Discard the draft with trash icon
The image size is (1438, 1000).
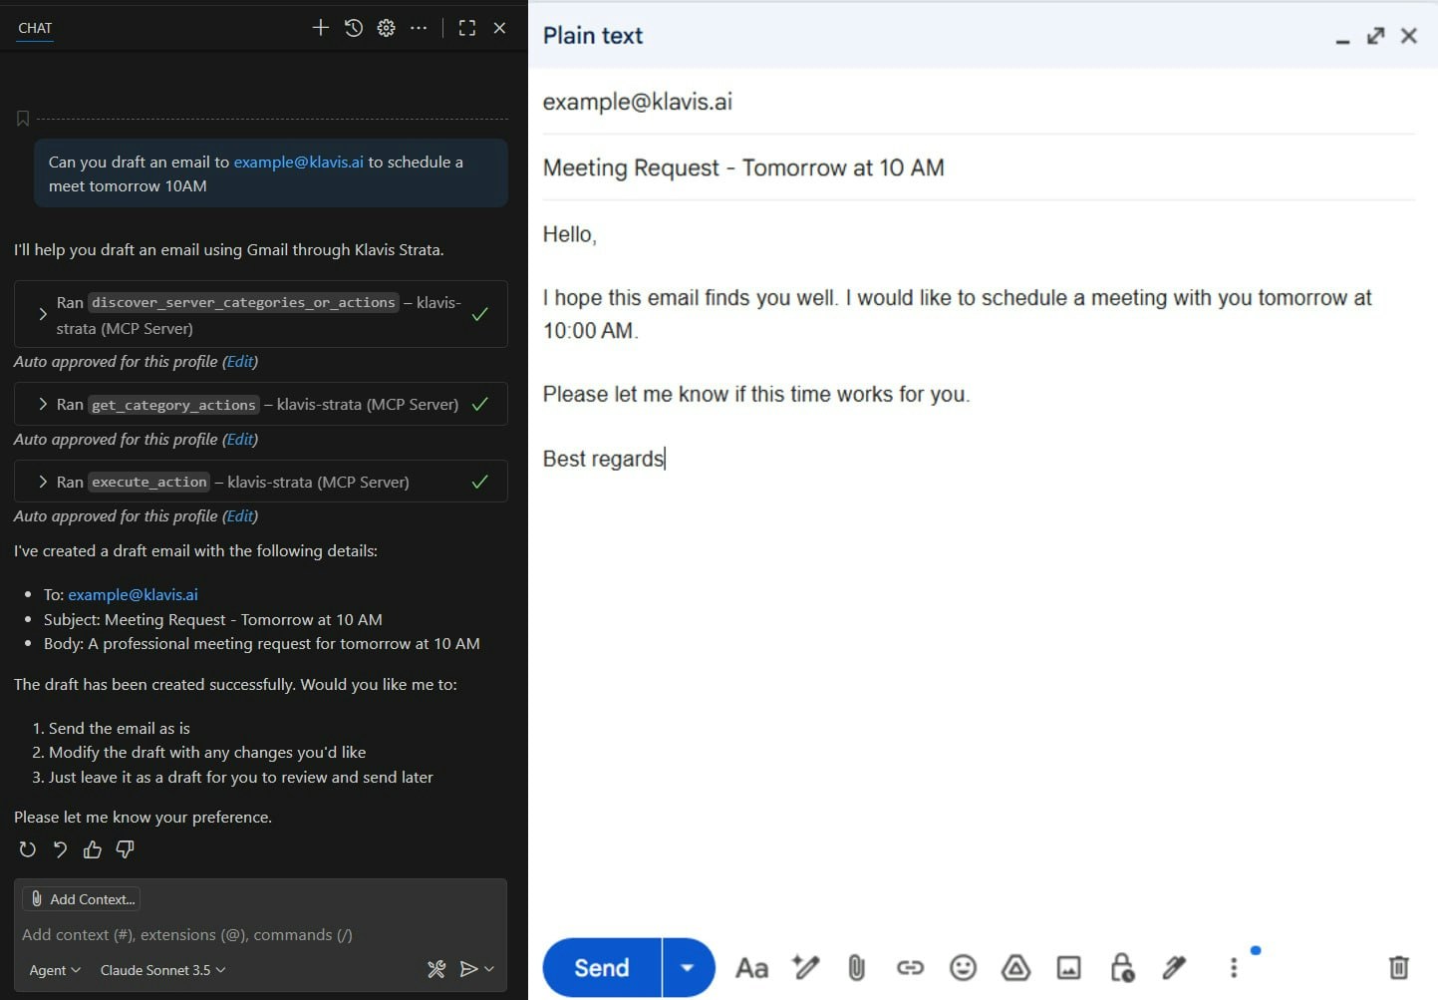click(1399, 967)
